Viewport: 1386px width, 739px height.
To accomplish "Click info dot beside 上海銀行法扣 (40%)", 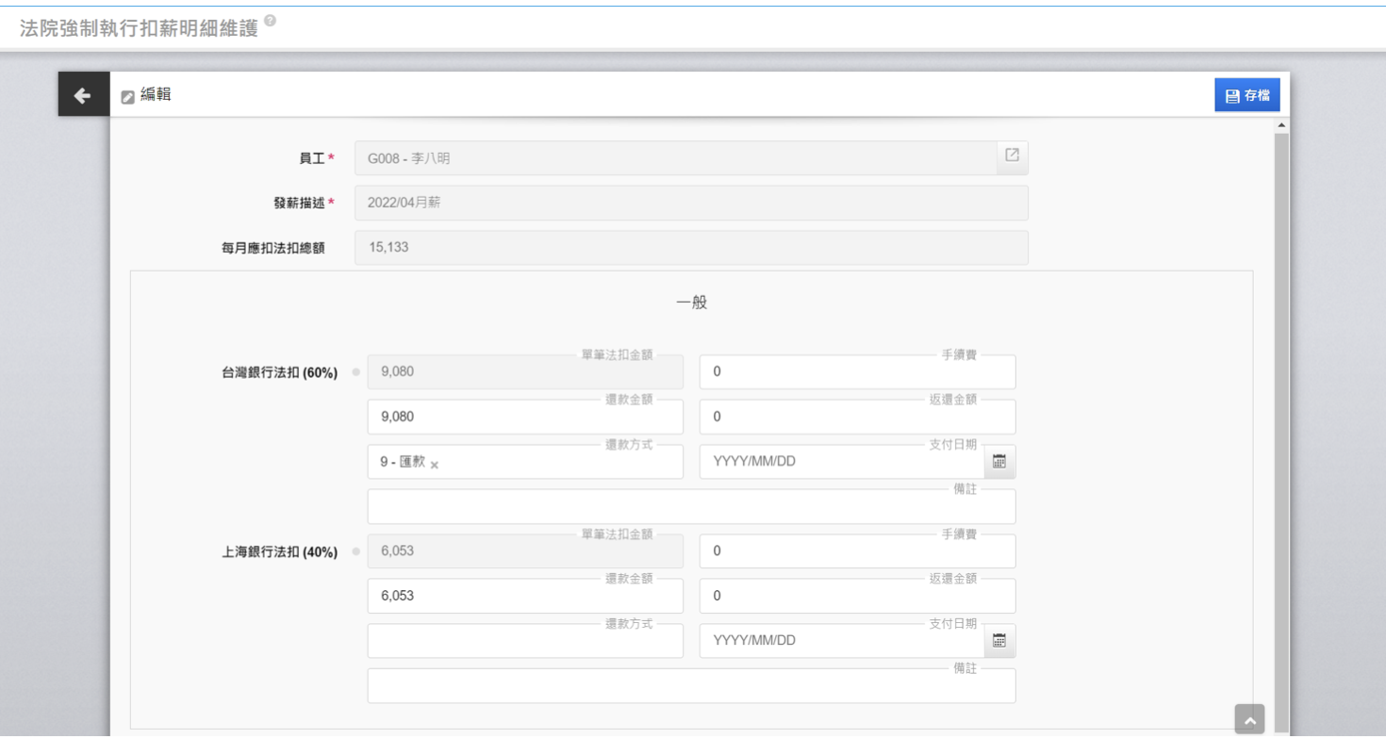I will coord(355,551).
